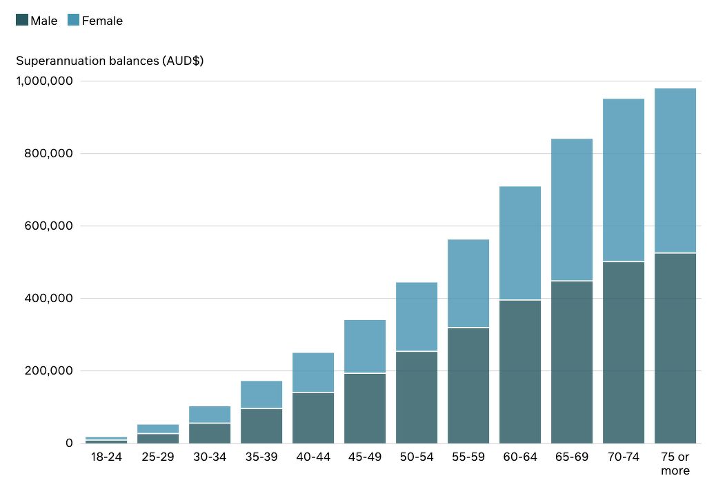Click the Male bar segment for 50-54

[x=417, y=398]
